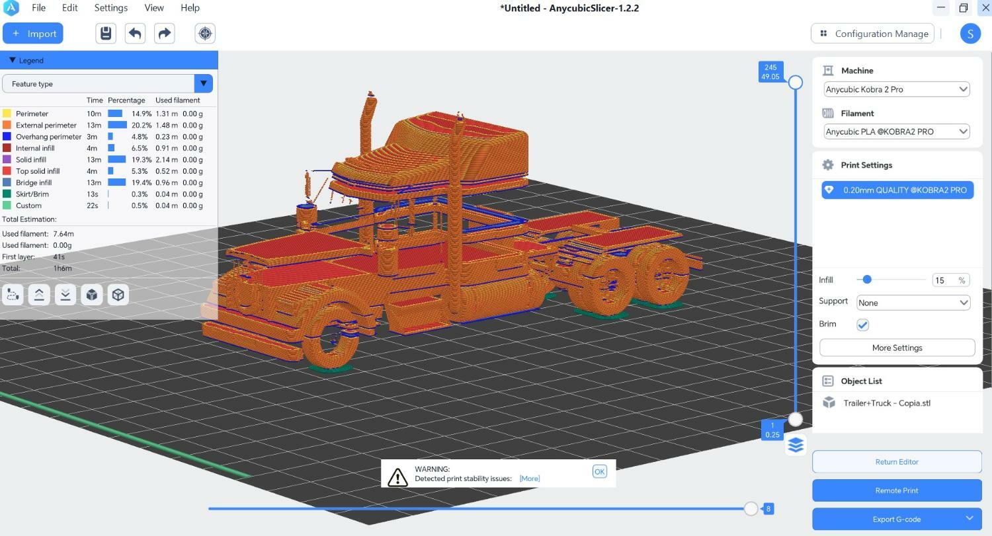This screenshot has height=536, width=992.
Task: Click the save project icon
Action: click(106, 34)
